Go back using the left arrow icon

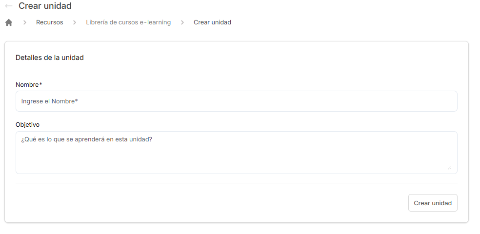pos(9,6)
